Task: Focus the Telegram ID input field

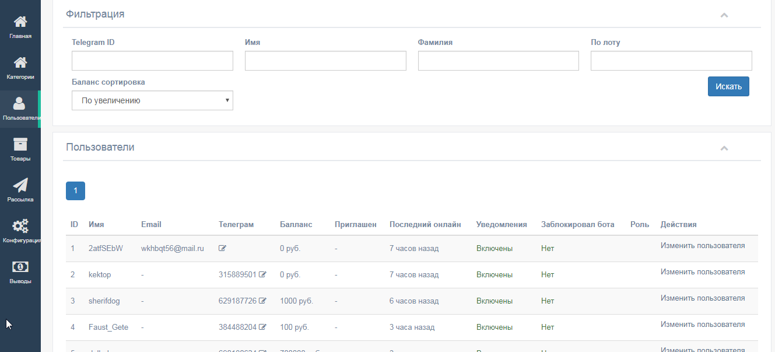Action: (152, 61)
